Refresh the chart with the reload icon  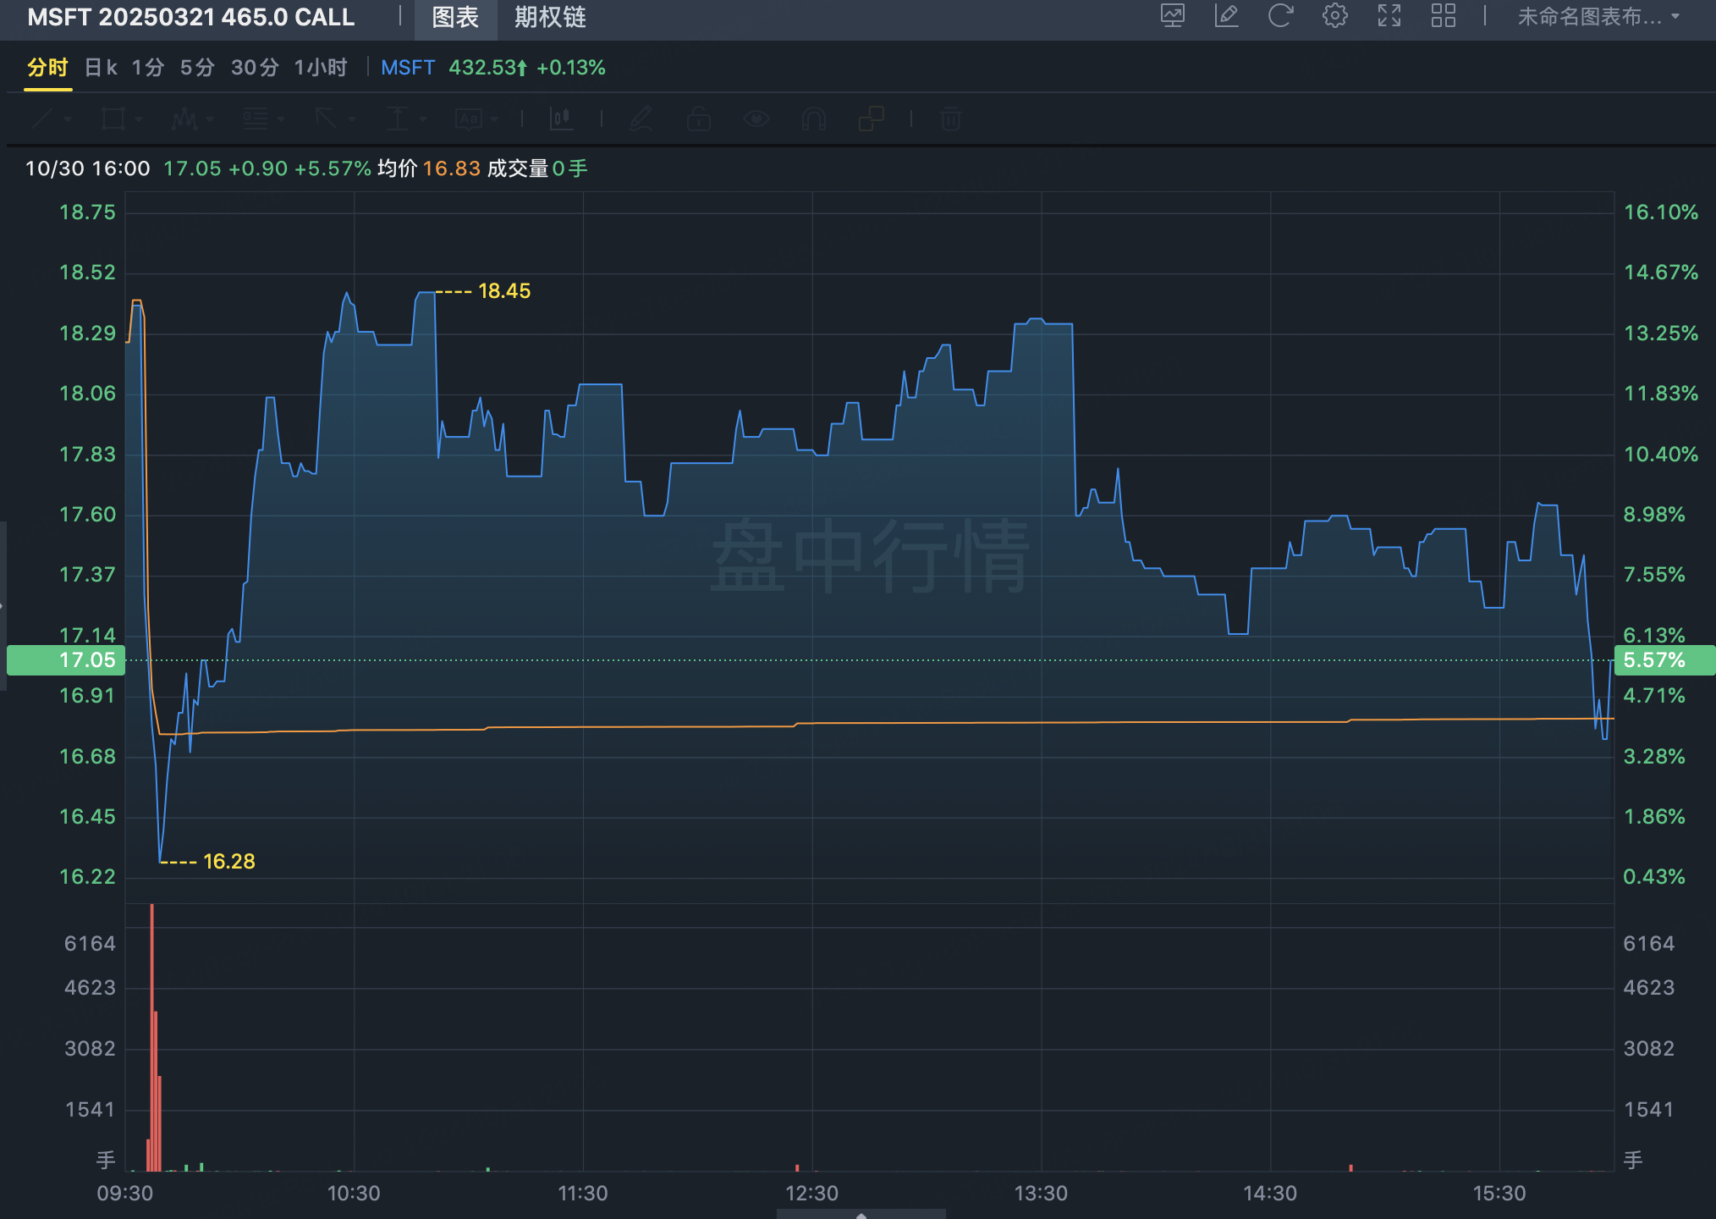click(x=1280, y=16)
